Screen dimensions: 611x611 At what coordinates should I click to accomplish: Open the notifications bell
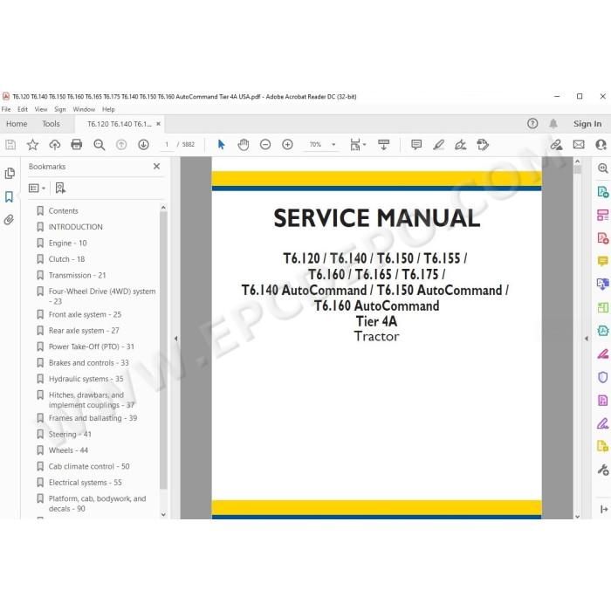click(x=553, y=124)
